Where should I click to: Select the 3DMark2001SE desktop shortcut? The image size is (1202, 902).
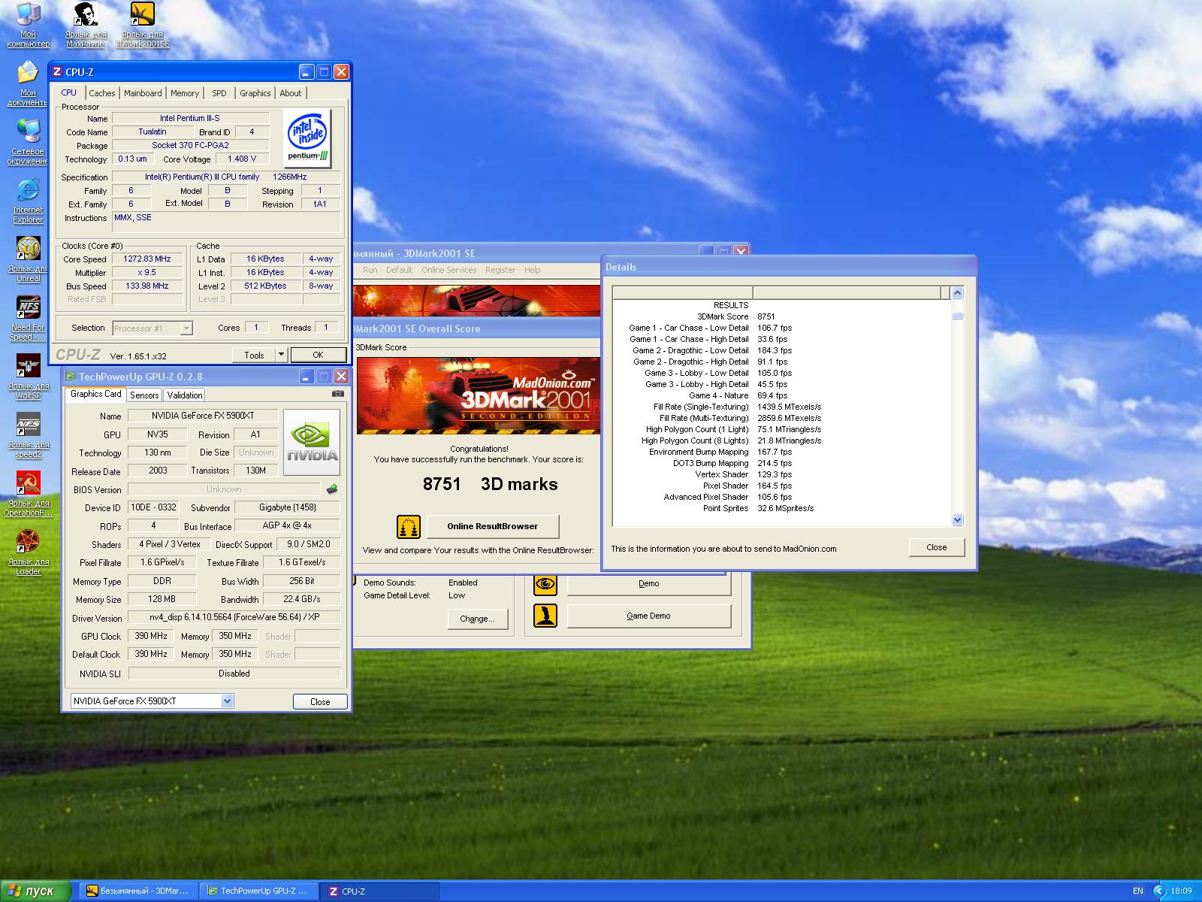tap(142, 25)
